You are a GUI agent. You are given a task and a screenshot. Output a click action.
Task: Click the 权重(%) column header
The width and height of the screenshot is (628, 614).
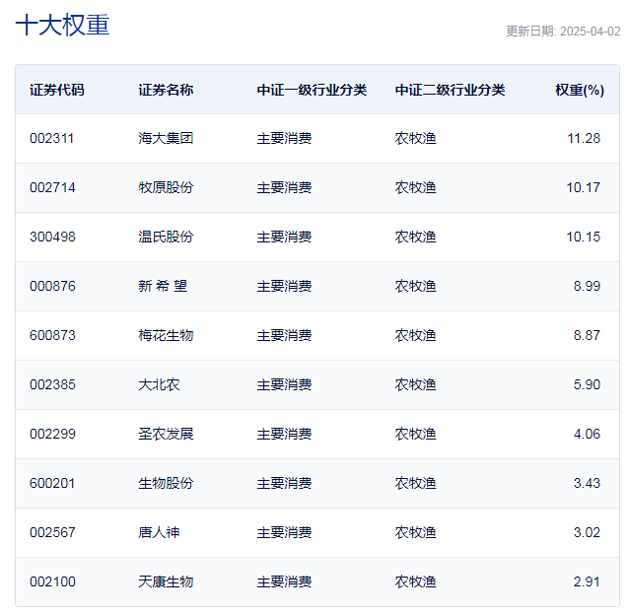pyautogui.click(x=579, y=90)
